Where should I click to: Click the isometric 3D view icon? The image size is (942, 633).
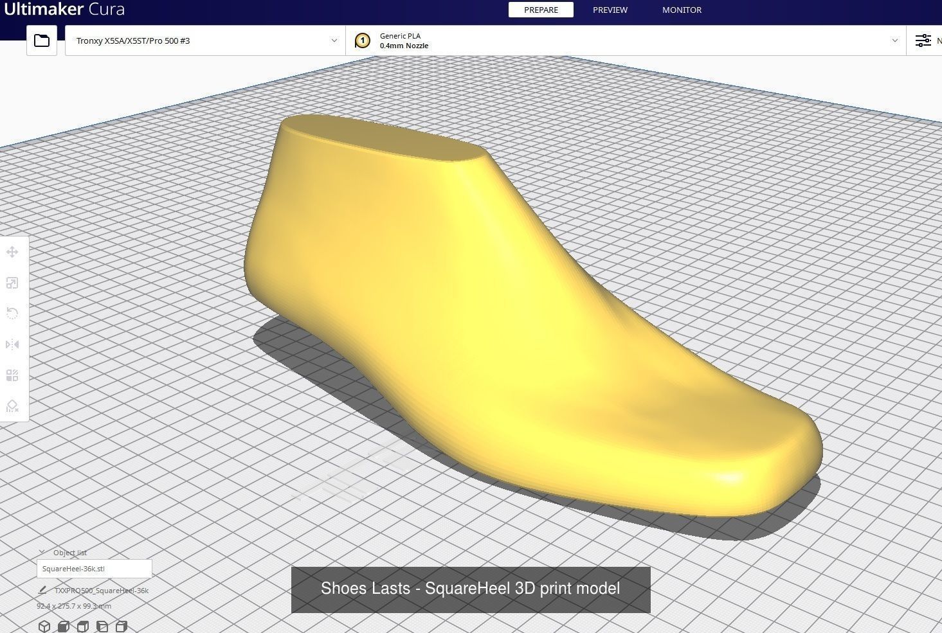point(44,626)
